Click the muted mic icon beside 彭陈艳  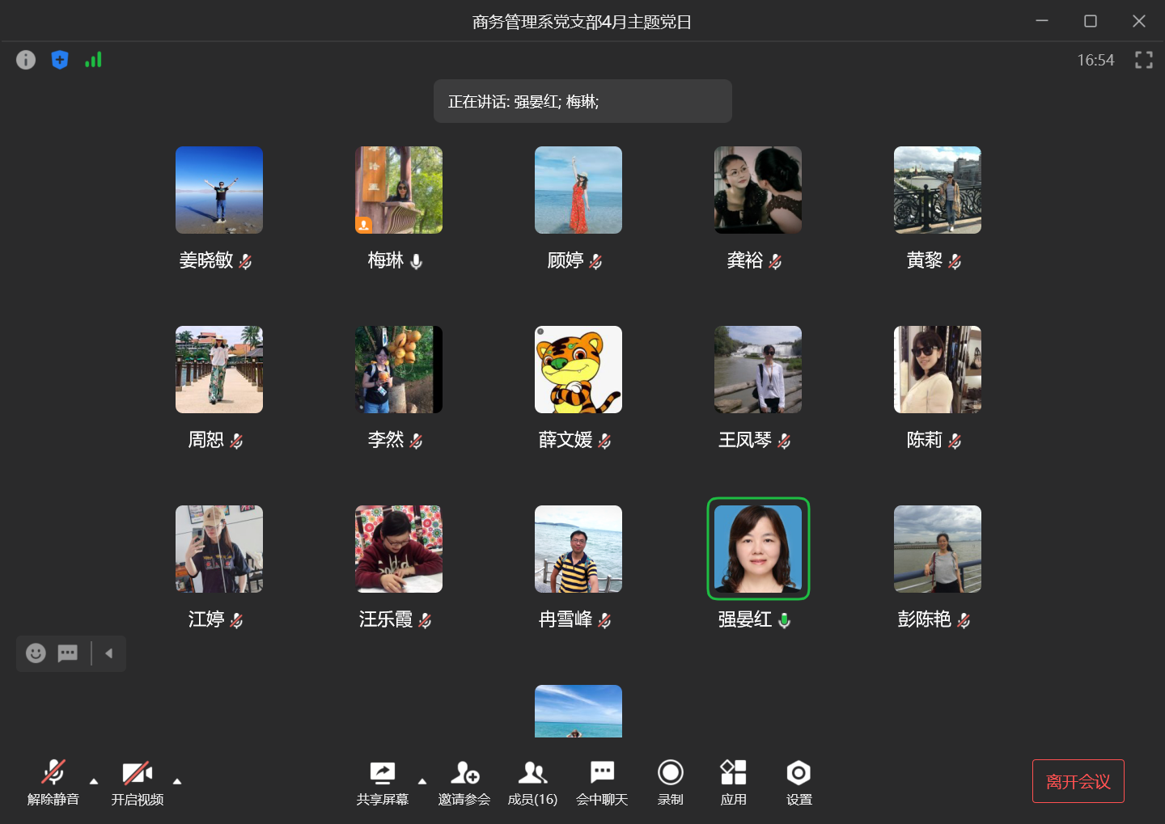[964, 620]
